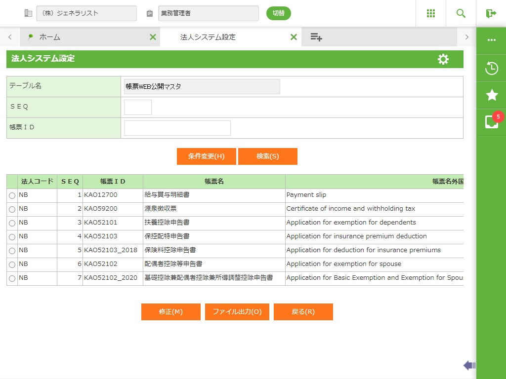Image resolution: width=506 pixels, height=379 pixels.
Task: Open inbox icon with 5 notifications
Action: click(491, 122)
